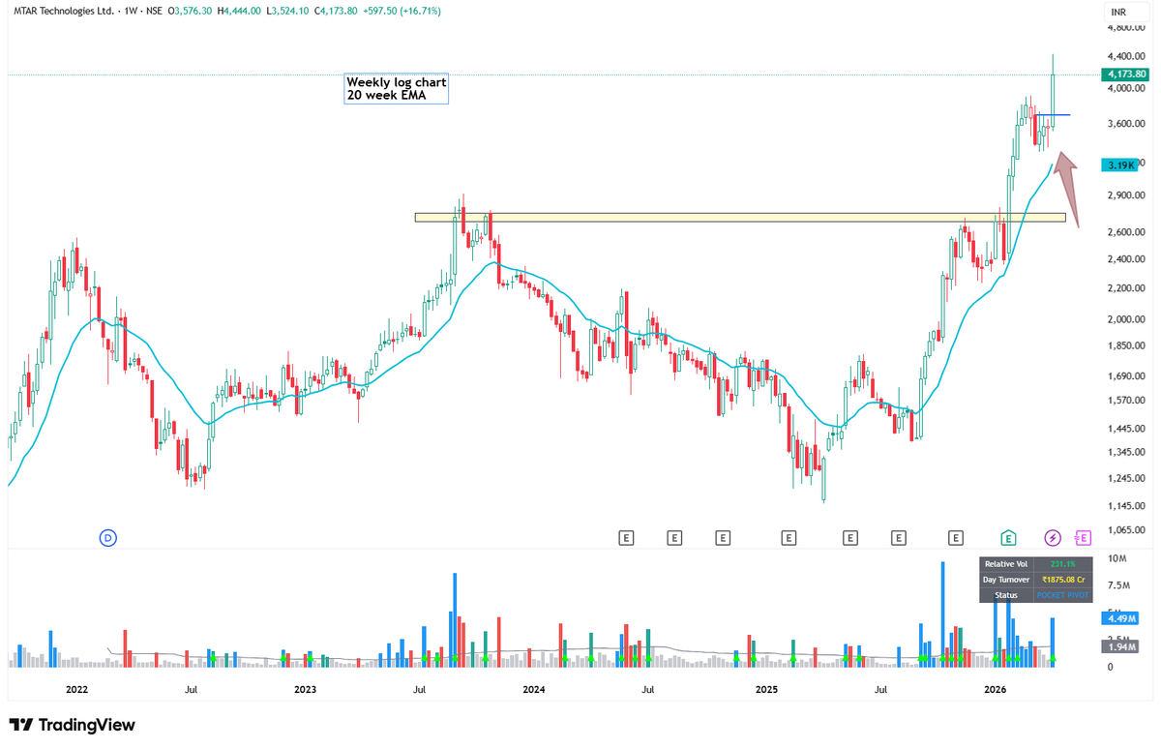
Task: Click the 10M volume axis label
Action: 1116,559
